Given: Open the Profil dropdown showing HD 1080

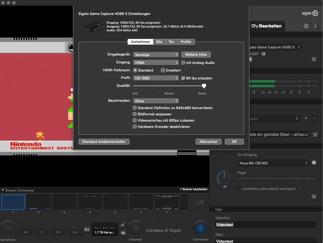Looking at the screenshot, I should pyautogui.click(x=156, y=78).
